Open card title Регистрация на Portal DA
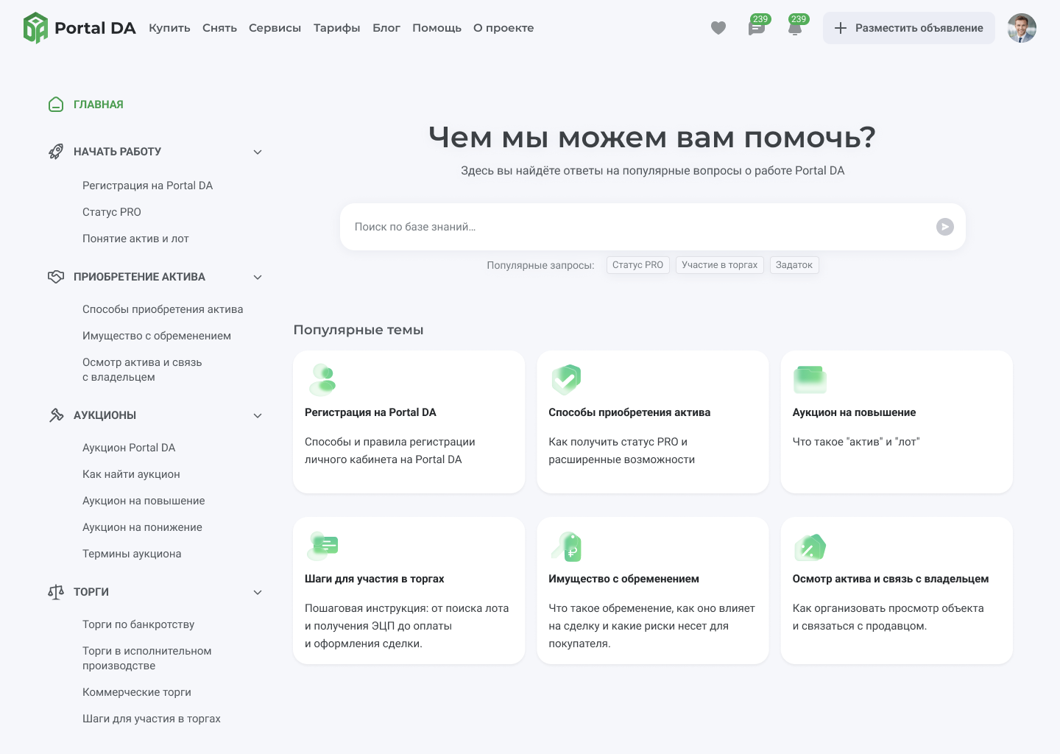 tap(370, 412)
